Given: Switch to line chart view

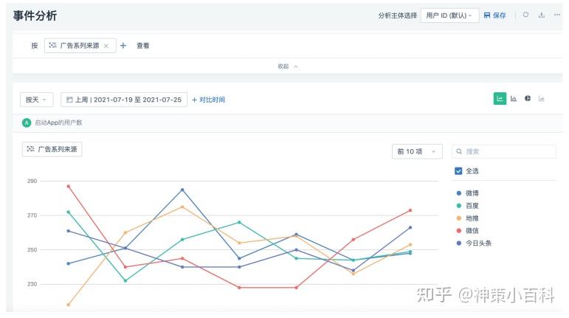Looking at the screenshot, I should 500,99.
